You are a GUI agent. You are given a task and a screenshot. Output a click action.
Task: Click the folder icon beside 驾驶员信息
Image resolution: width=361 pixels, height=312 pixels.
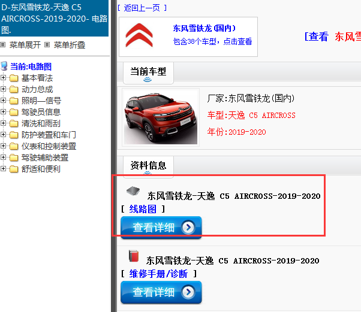point(14,112)
